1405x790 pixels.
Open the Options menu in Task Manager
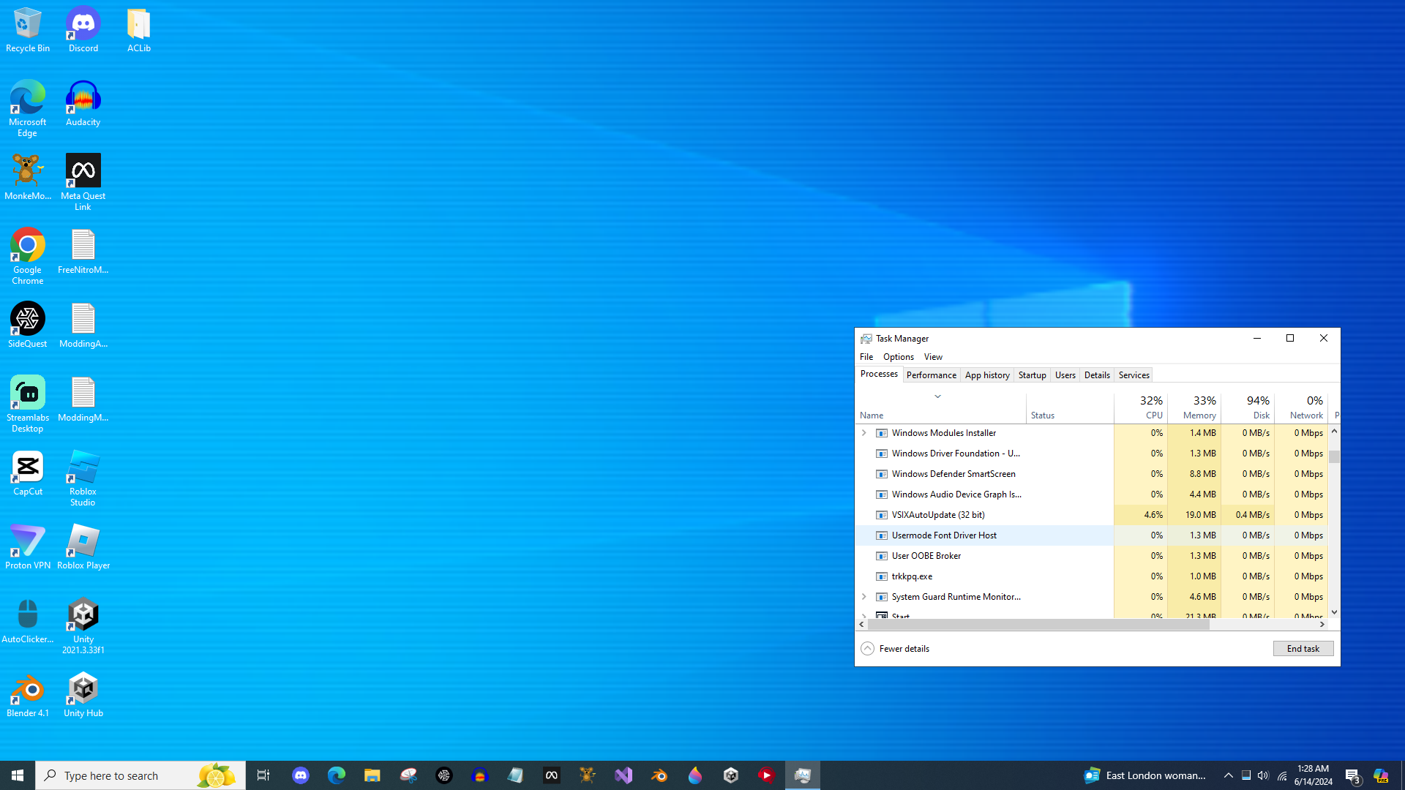pos(898,357)
